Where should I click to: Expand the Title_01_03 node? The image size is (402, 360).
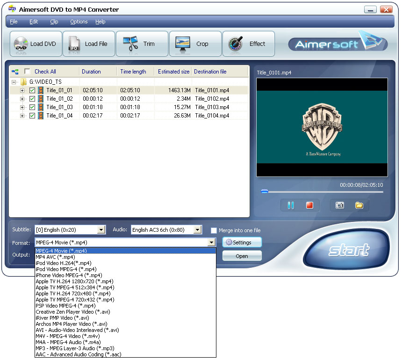22,108
